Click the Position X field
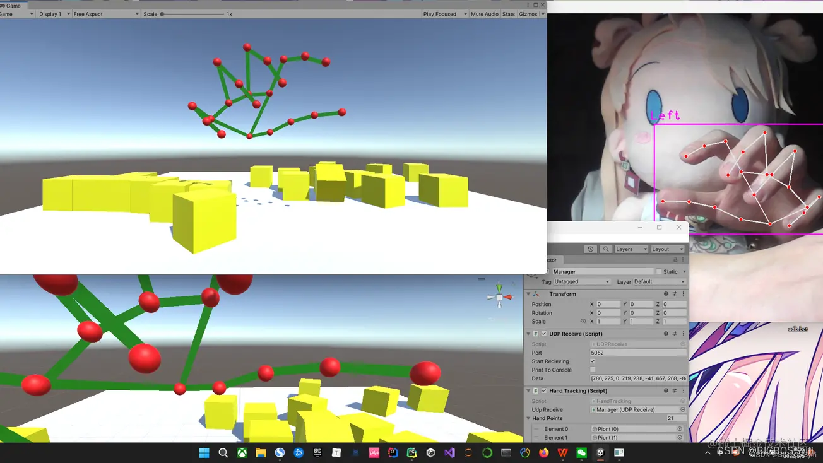The width and height of the screenshot is (823, 463). tap(608, 304)
